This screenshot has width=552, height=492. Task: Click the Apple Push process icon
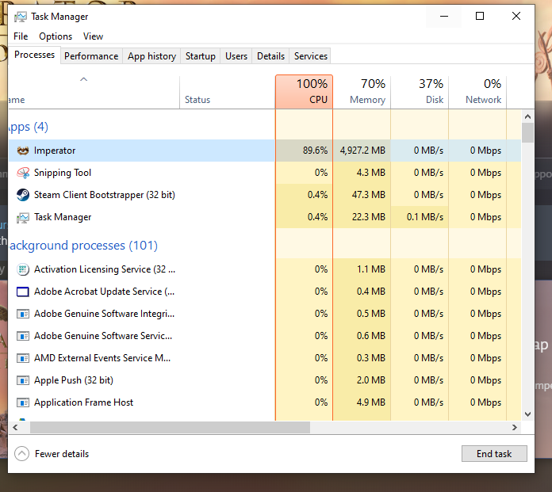click(x=22, y=380)
